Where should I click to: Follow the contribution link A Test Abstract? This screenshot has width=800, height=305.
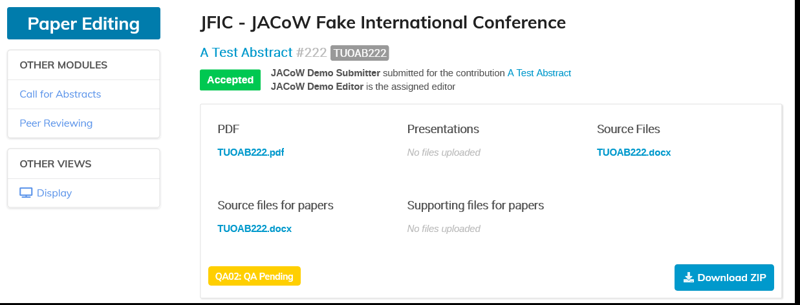(539, 73)
